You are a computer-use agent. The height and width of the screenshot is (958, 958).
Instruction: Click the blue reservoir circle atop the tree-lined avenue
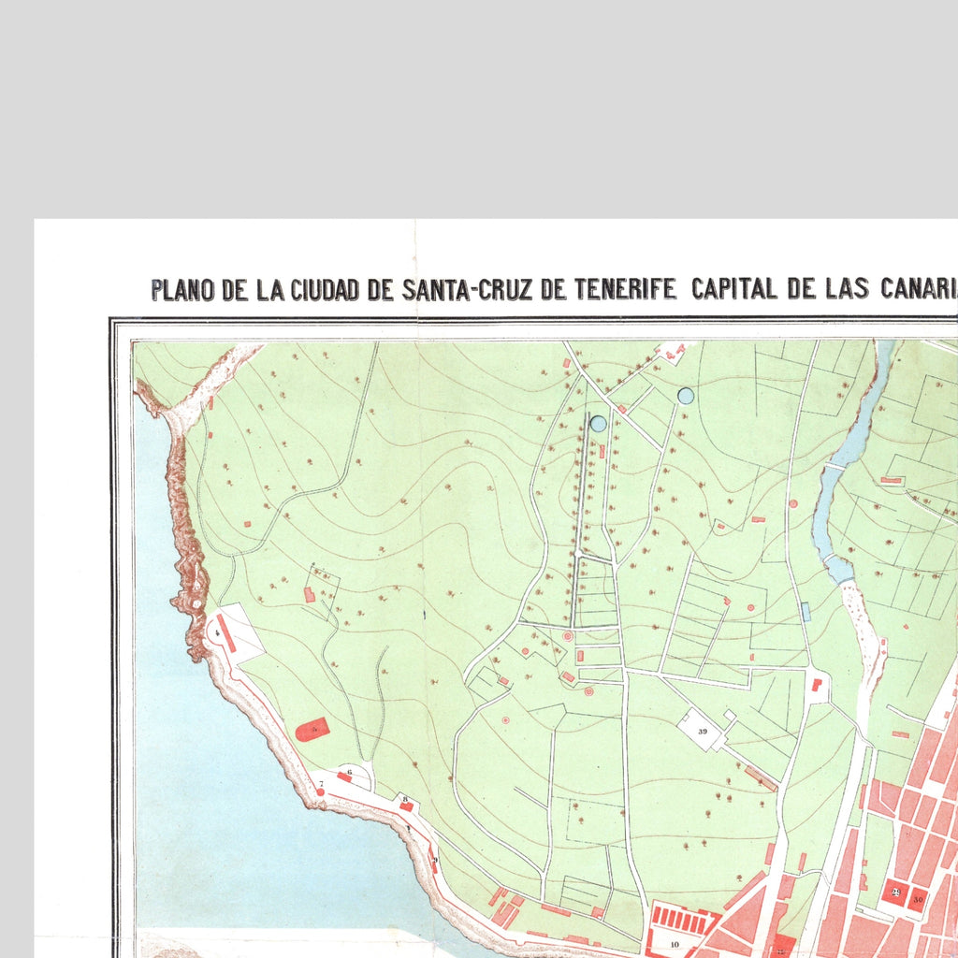(599, 424)
